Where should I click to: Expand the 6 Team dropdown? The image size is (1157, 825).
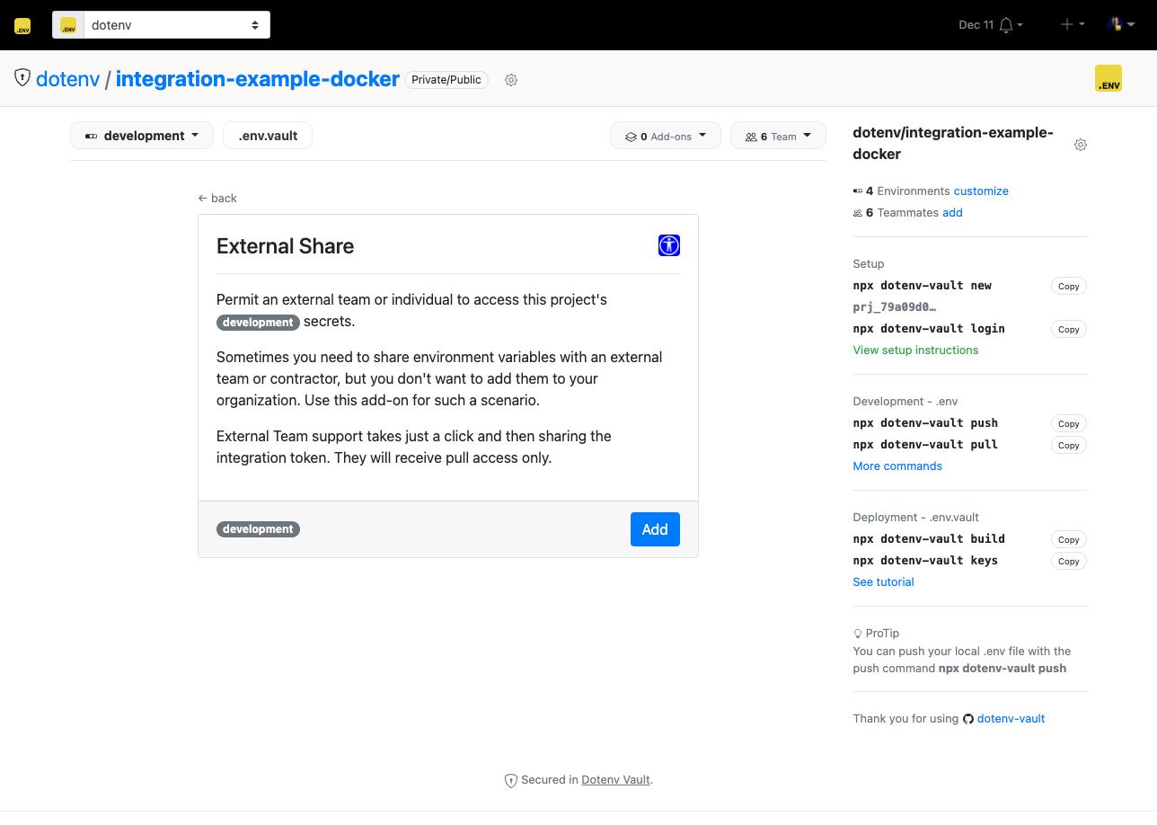778,136
